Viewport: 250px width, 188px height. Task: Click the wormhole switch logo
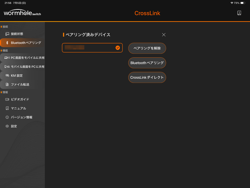click(22, 13)
